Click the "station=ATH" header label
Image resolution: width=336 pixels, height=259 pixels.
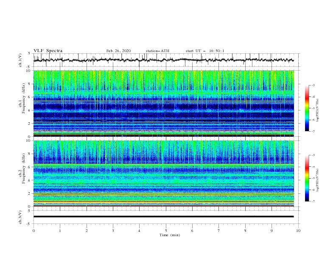[x=157, y=51]
